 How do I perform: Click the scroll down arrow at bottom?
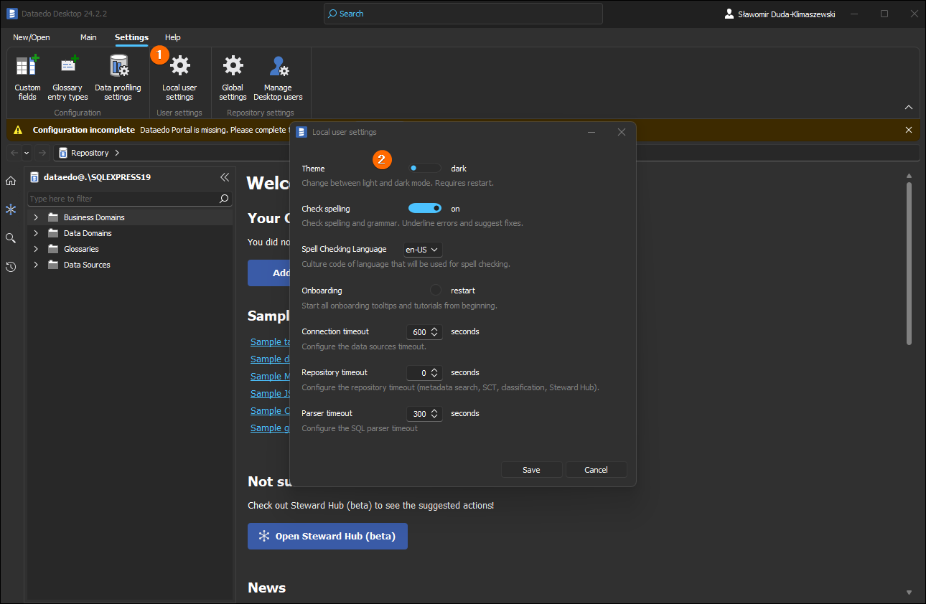909,593
